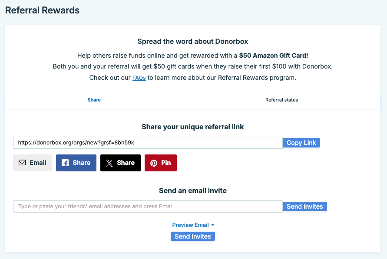This screenshot has width=387, height=259.
Task: Focus the friends' email addresses input field
Action: click(148, 207)
